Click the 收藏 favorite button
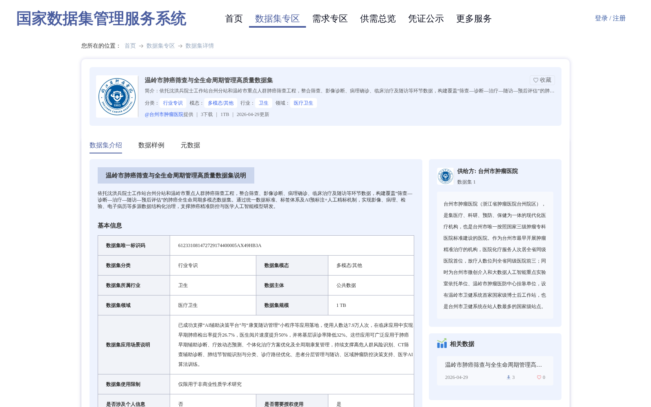Image resolution: width=651 pixels, height=407 pixels. coord(542,80)
